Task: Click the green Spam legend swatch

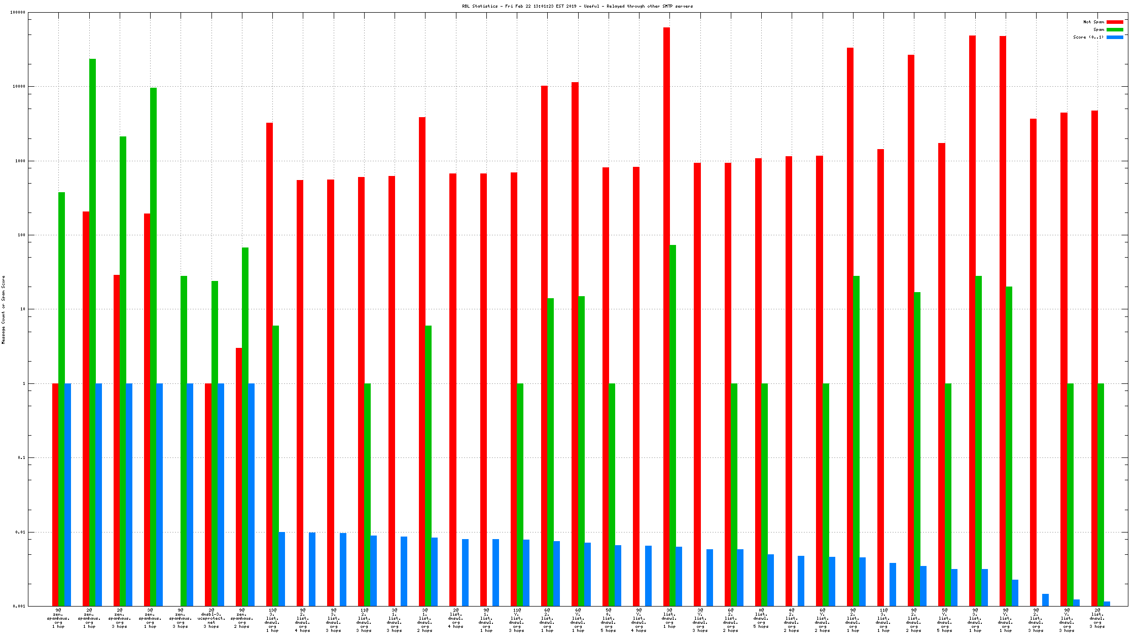Action: tap(1115, 30)
